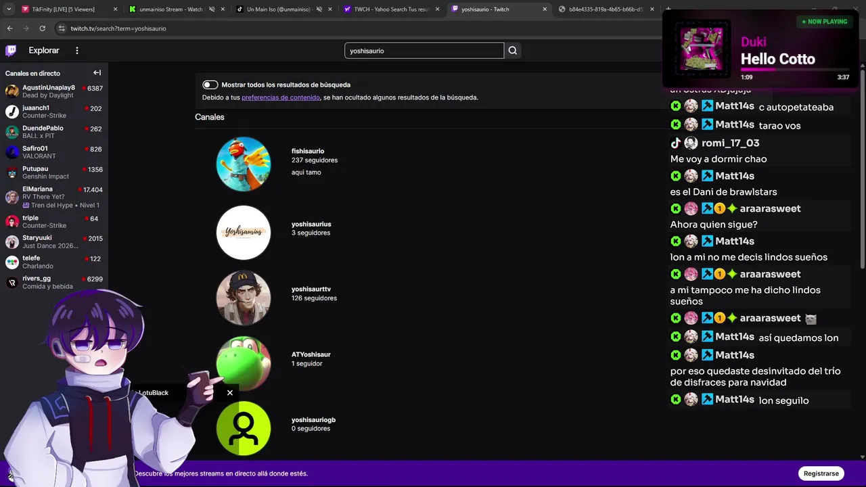The height and width of the screenshot is (487, 866).
Task: Click the search magnifier button
Action: [x=513, y=51]
